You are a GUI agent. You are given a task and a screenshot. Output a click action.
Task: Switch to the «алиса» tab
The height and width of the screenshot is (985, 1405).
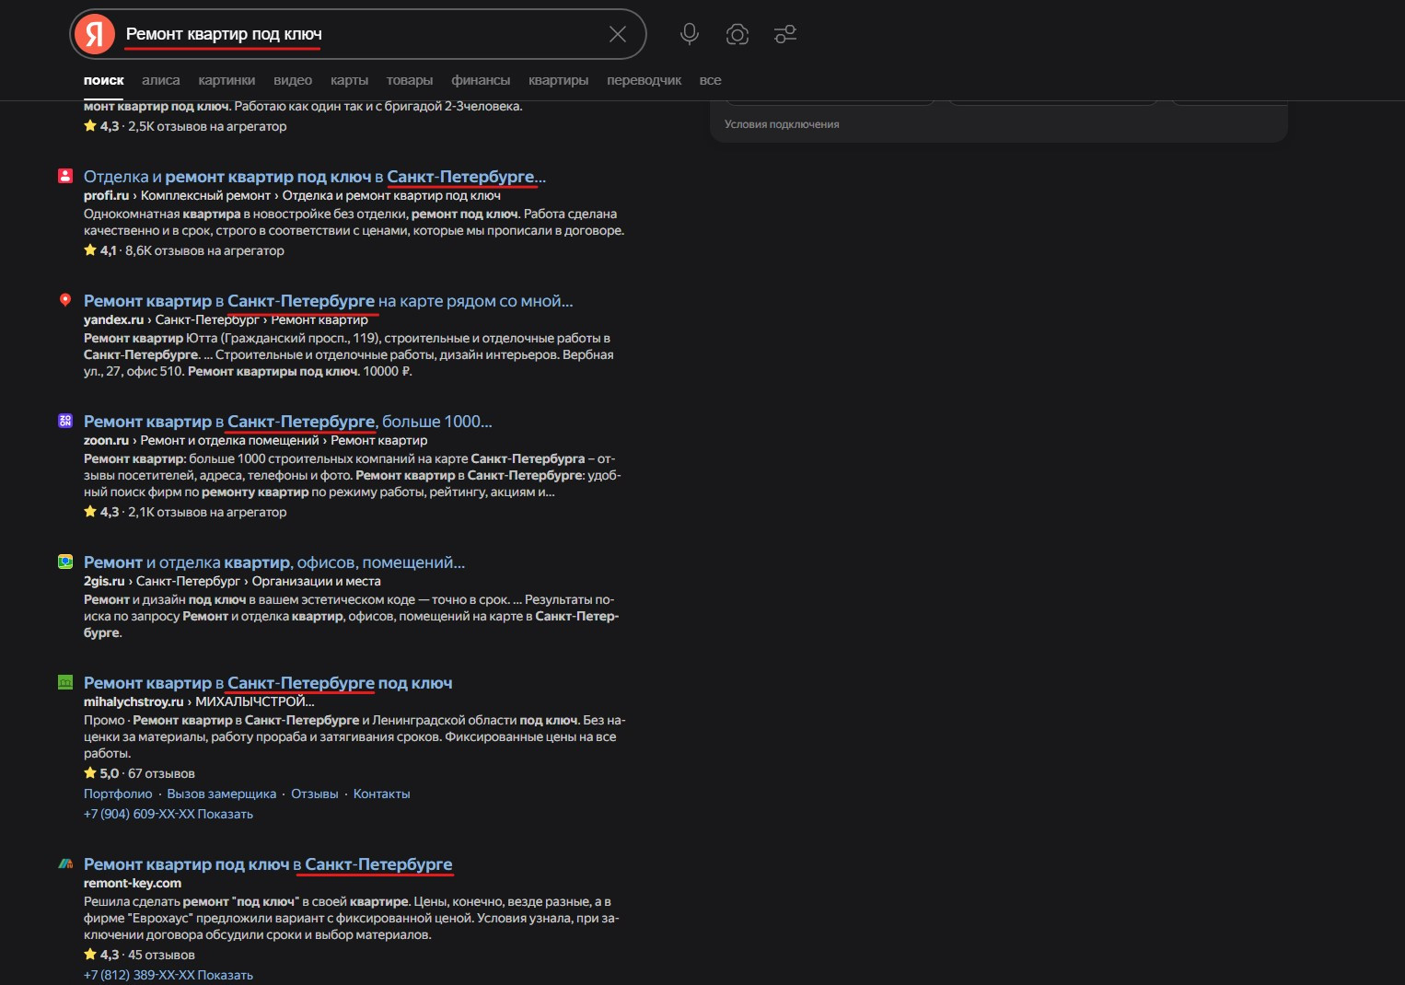tap(161, 80)
